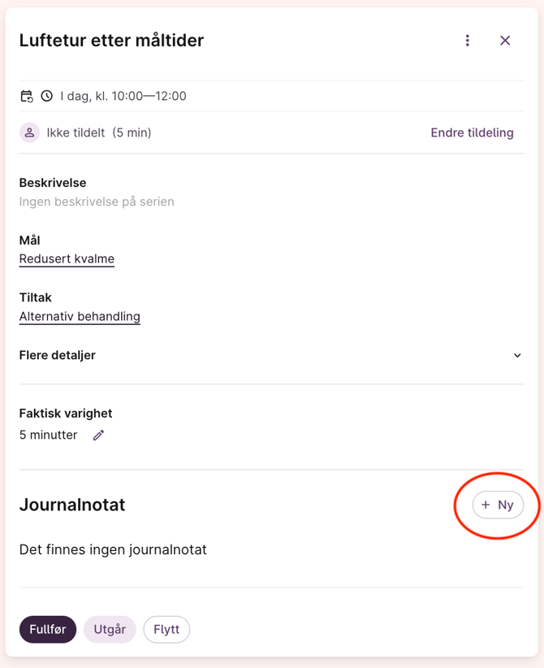This screenshot has height=668, width=544.
Task: Click the clock icon beside the time
Action: click(x=47, y=96)
